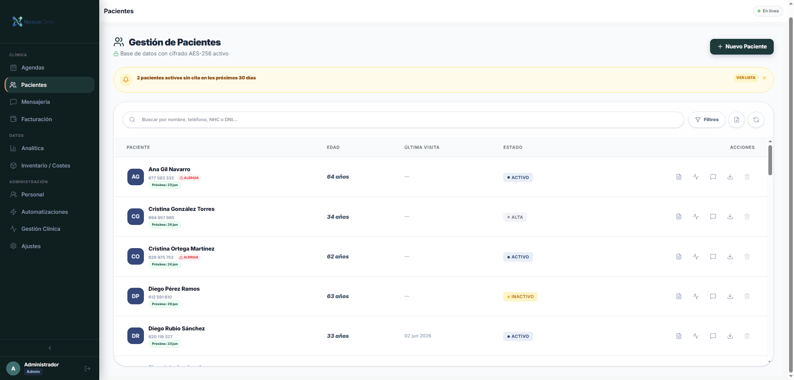Click the export file icon next to Filtros
Image resolution: width=794 pixels, height=380 pixels.
[737, 120]
